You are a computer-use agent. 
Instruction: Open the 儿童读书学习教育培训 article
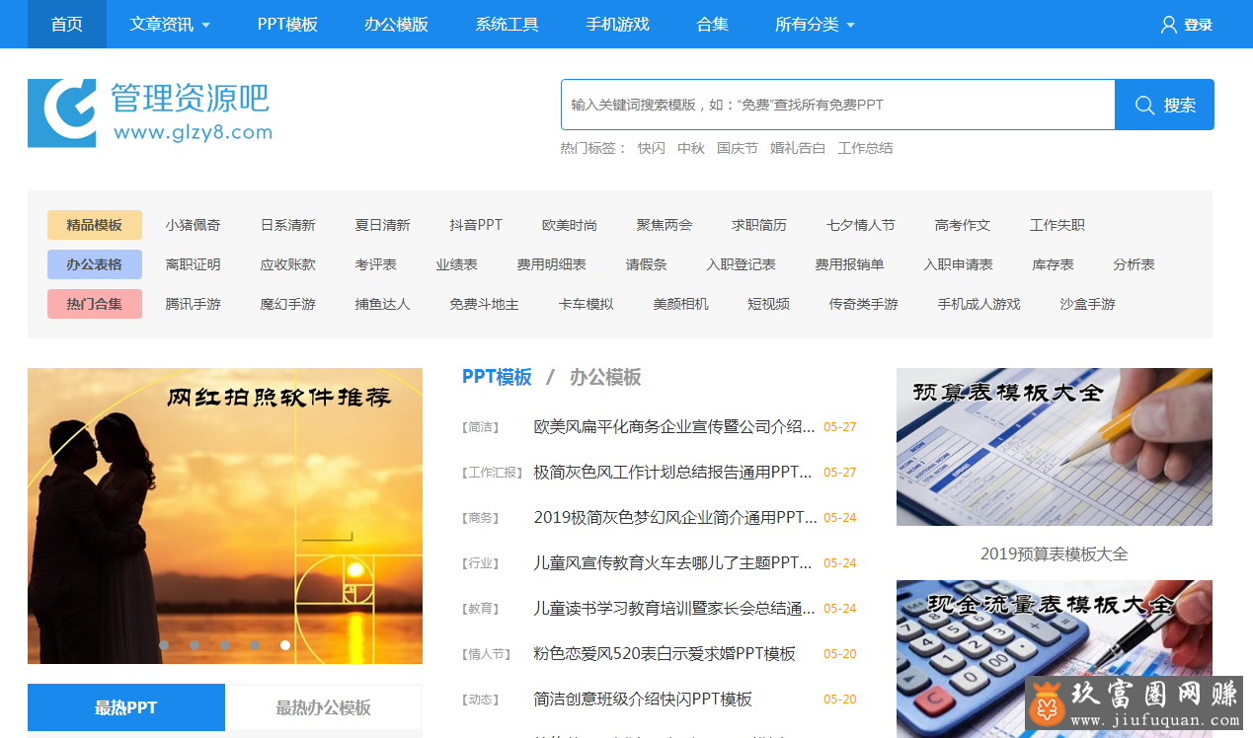point(674,609)
